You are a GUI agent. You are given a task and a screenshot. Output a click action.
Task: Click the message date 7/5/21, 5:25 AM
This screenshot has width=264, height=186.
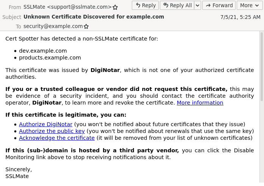pyautogui.click(x=240, y=17)
